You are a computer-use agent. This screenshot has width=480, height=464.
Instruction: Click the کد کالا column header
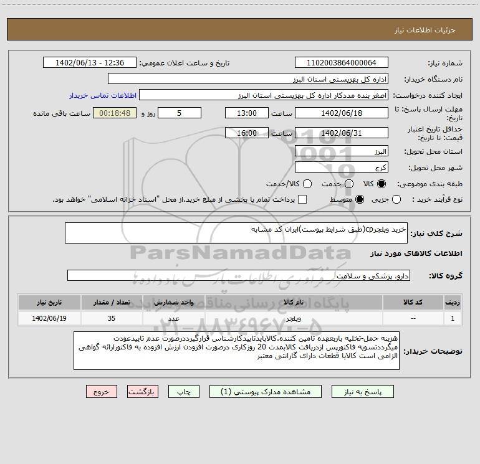[x=413, y=302]
